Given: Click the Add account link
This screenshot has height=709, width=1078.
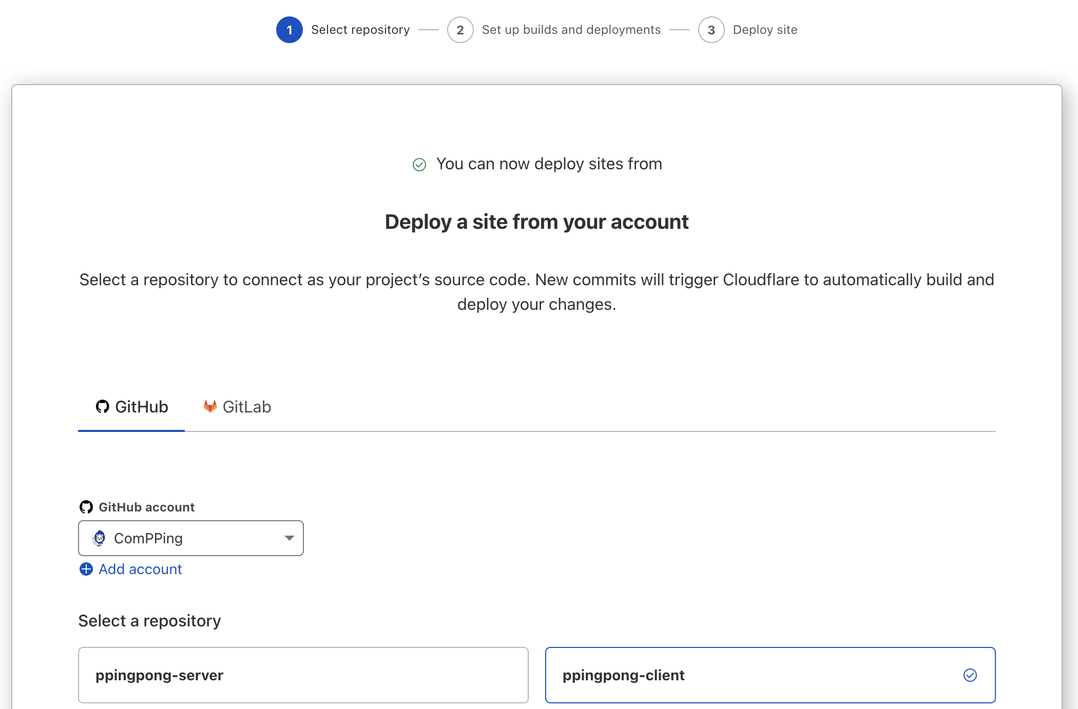Looking at the screenshot, I should (140, 569).
